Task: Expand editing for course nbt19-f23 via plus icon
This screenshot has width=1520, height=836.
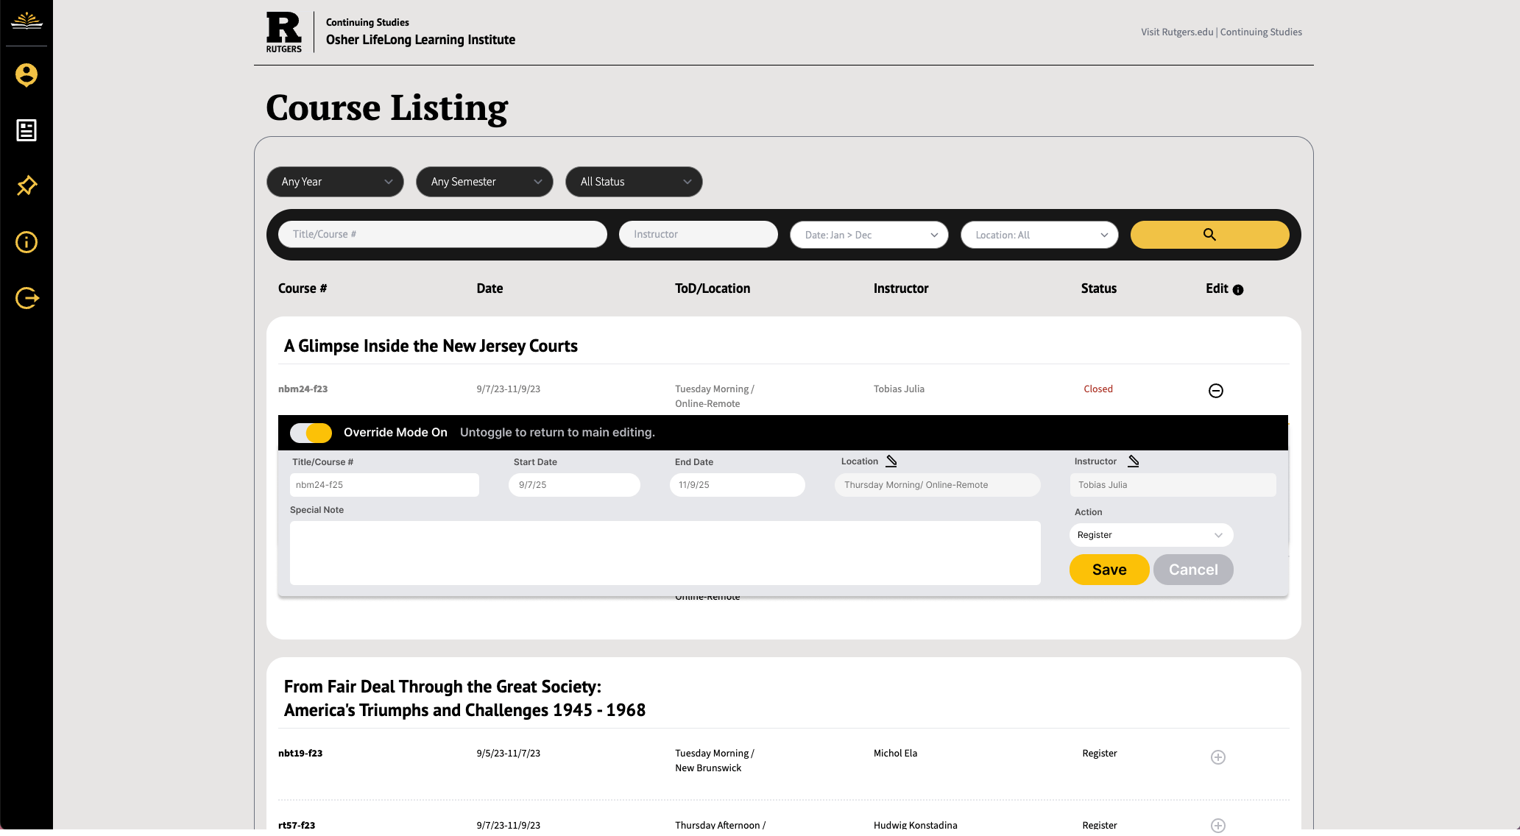Action: (x=1217, y=757)
